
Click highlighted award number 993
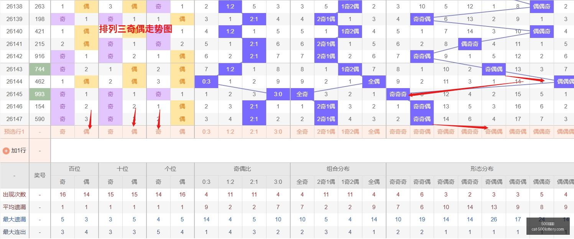[x=40, y=94]
